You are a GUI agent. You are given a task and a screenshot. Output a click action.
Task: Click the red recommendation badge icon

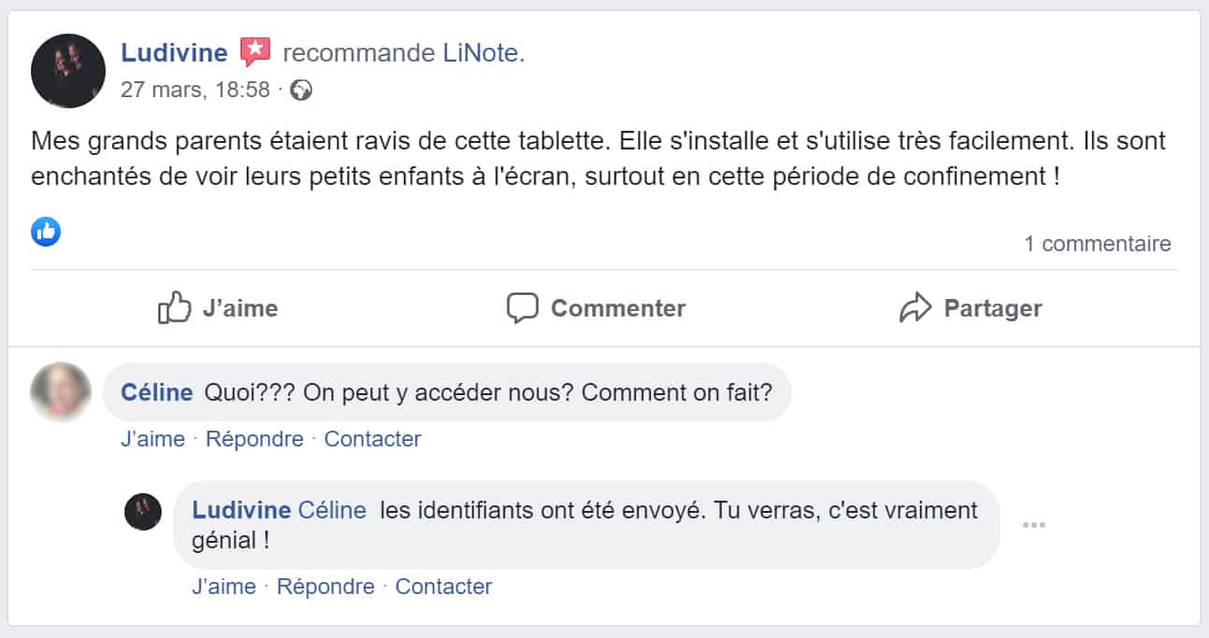pos(254,51)
